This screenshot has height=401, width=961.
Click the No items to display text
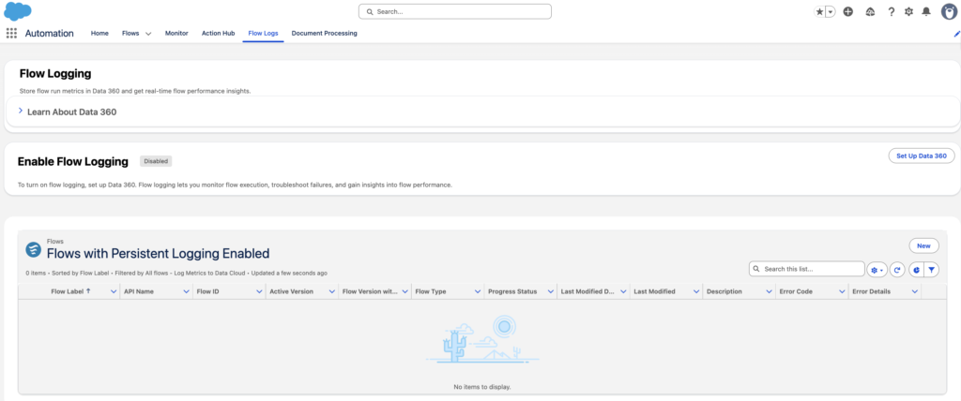click(482, 387)
